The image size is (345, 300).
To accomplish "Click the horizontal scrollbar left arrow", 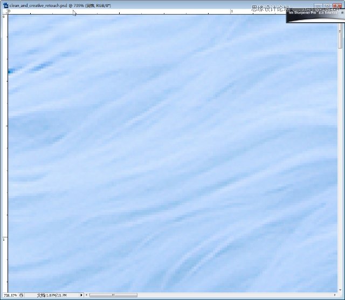I will [x=86, y=295].
